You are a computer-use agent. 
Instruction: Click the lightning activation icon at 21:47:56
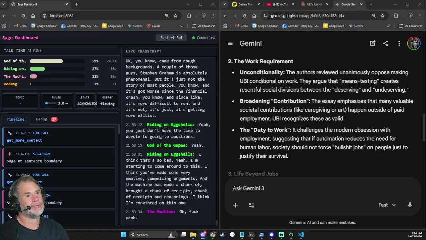9,154
